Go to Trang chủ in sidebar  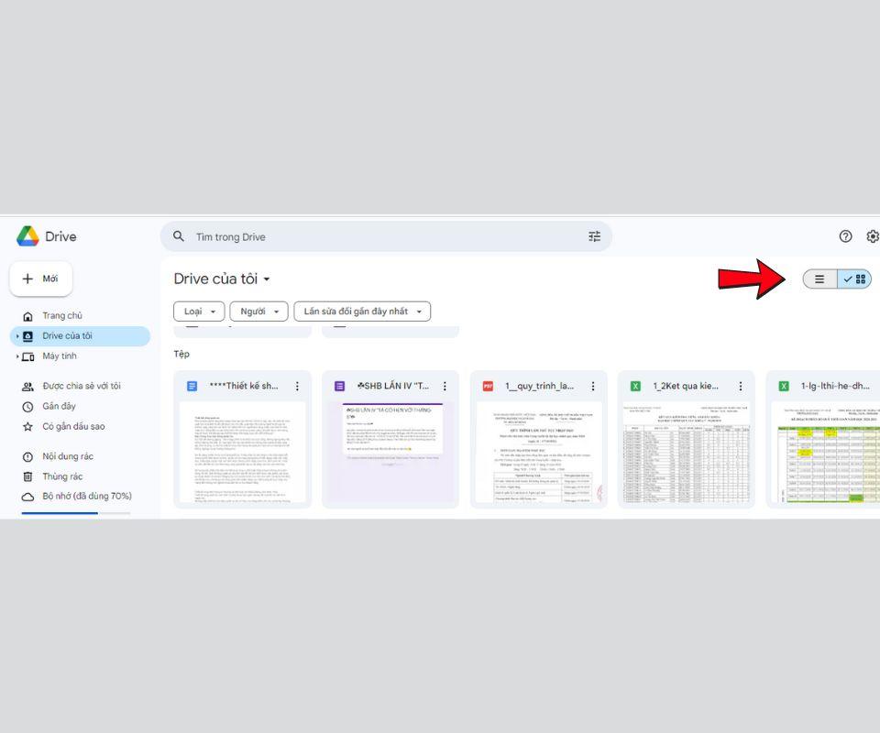click(x=62, y=316)
